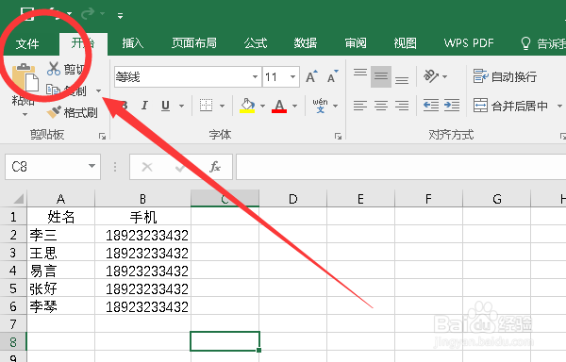This screenshot has width=566, height=362.
Task: Switch to the 插入 (Insert) tab
Action: [132, 43]
